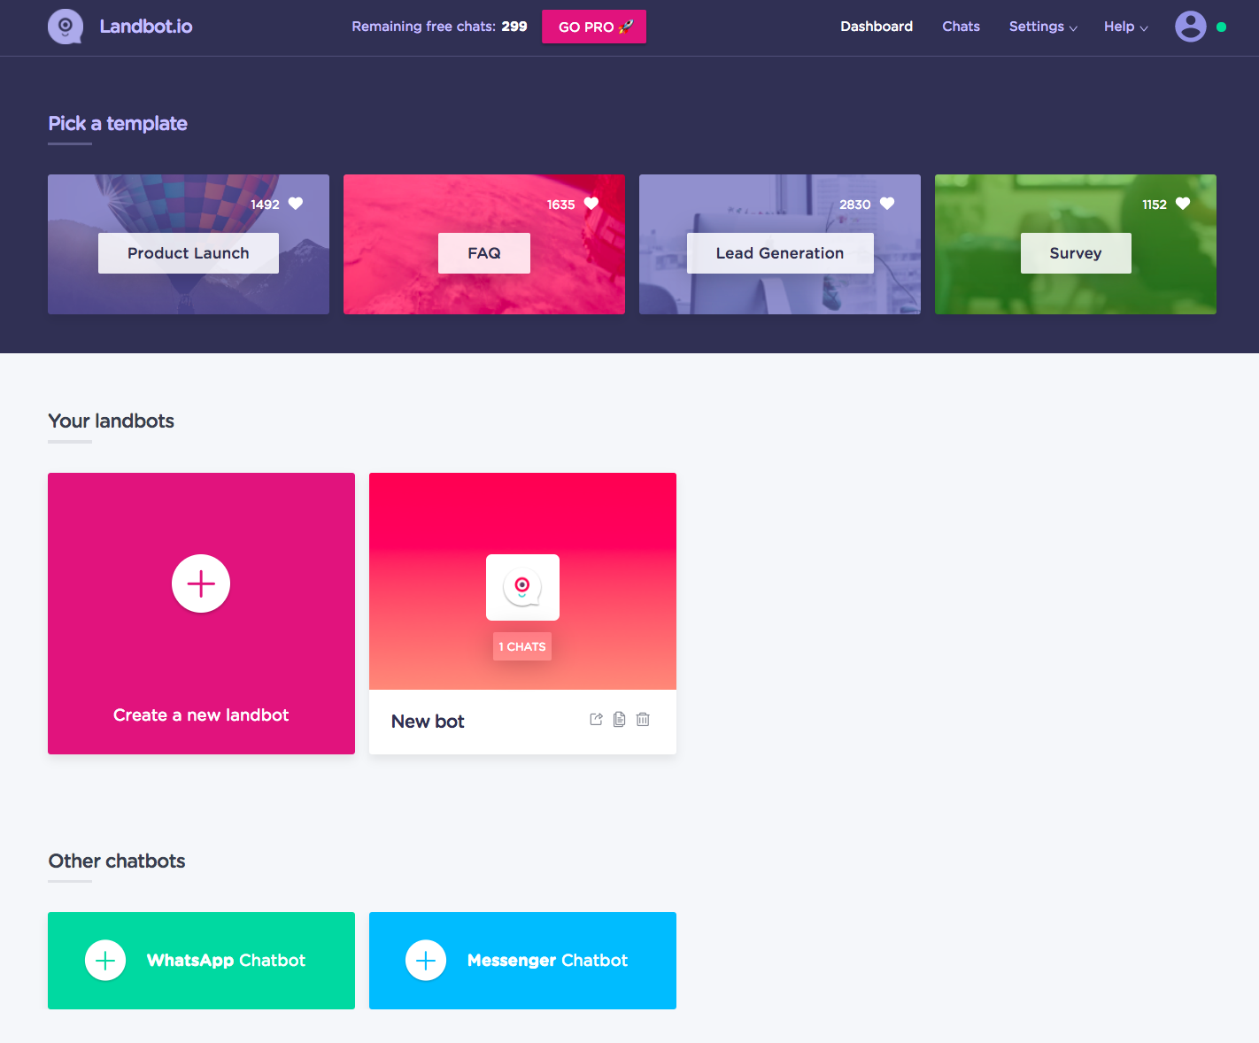Click the green online status dot
This screenshot has height=1043, width=1259.
tap(1221, 27)
